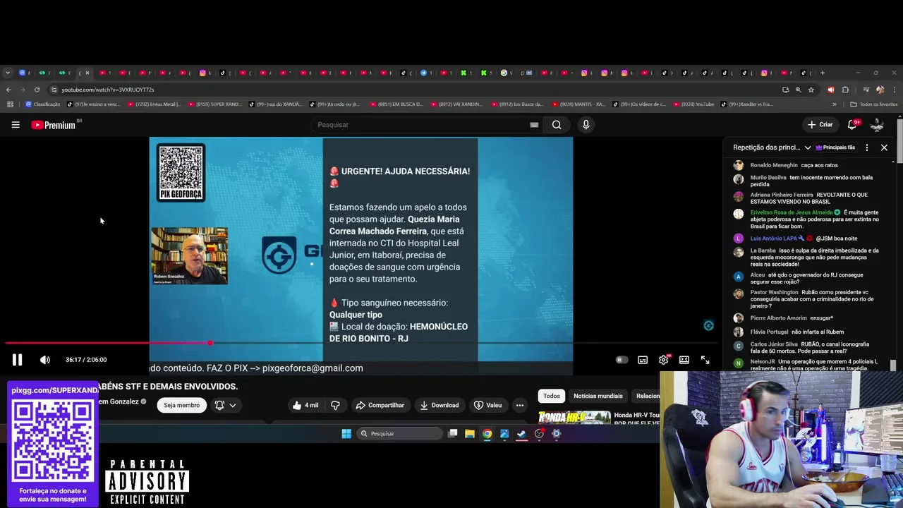This screenshot has height=508, width=903.
Task: Open the Principais fãs leaderboard
Action: [835, 147]
